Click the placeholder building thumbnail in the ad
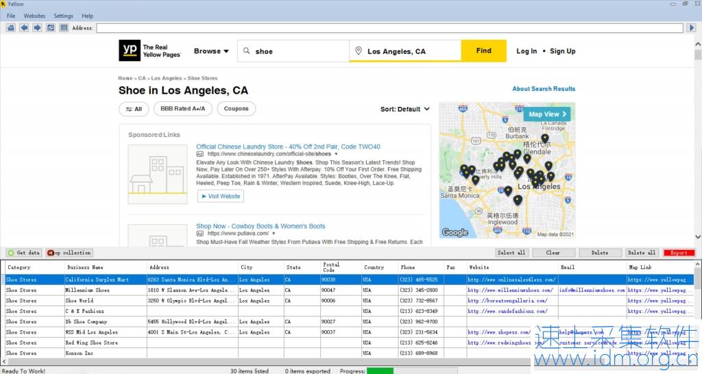The height and width of the screenshot is (374, 702). pyautogui.click(x=158, y=174)
